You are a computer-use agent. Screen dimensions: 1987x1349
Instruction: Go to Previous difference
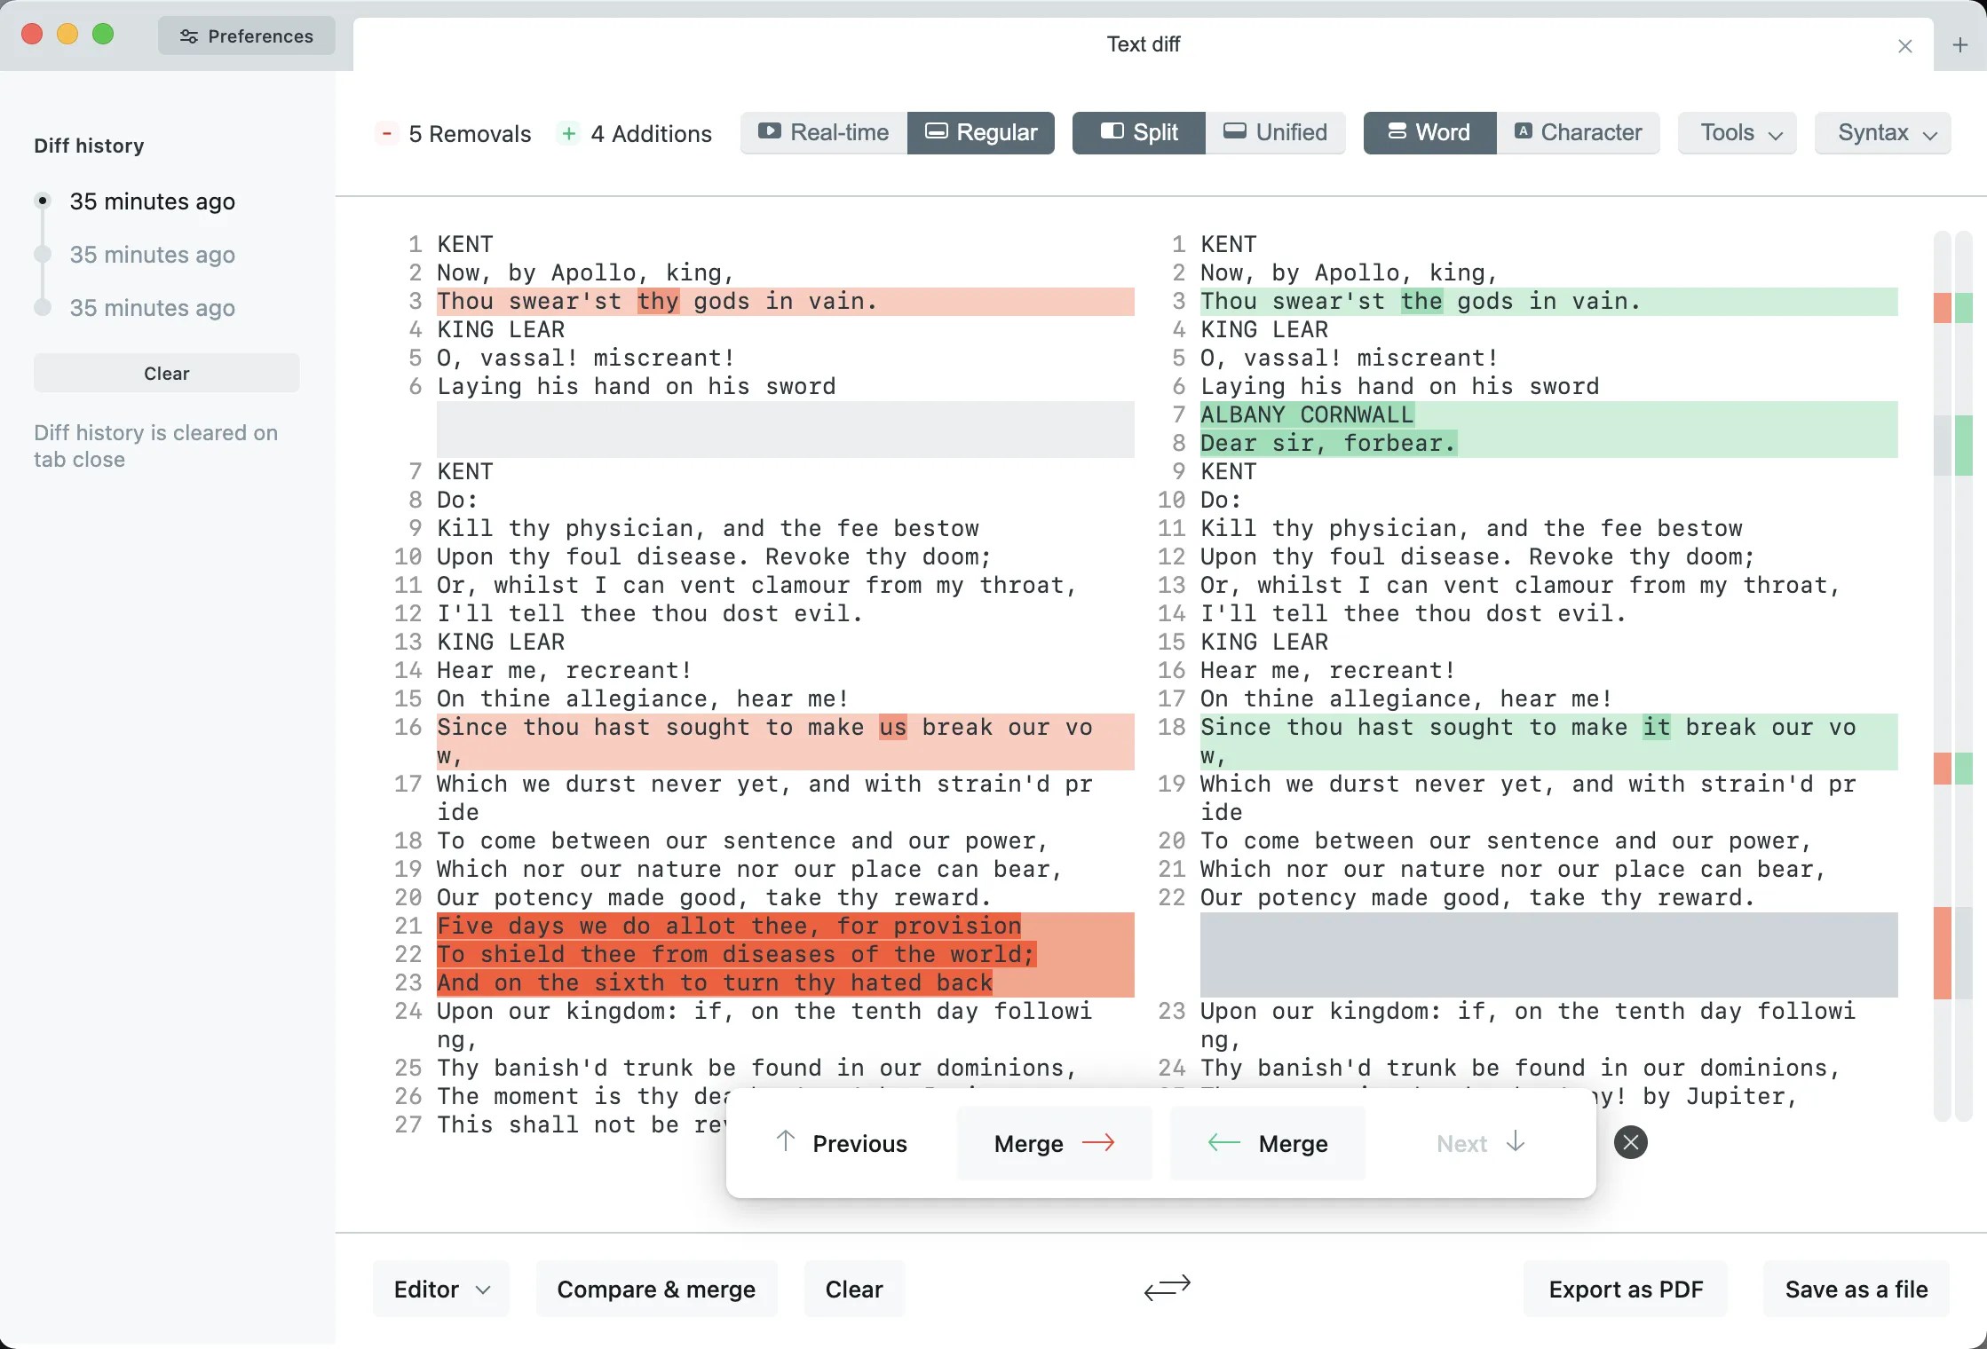(x=841, y=1143)
